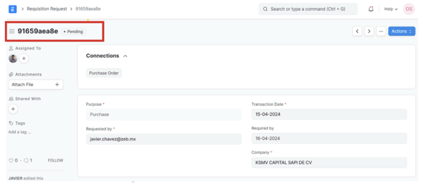Add assignee with plus button under Assigned To
423x186 pixels.
[x=24, y=58]
